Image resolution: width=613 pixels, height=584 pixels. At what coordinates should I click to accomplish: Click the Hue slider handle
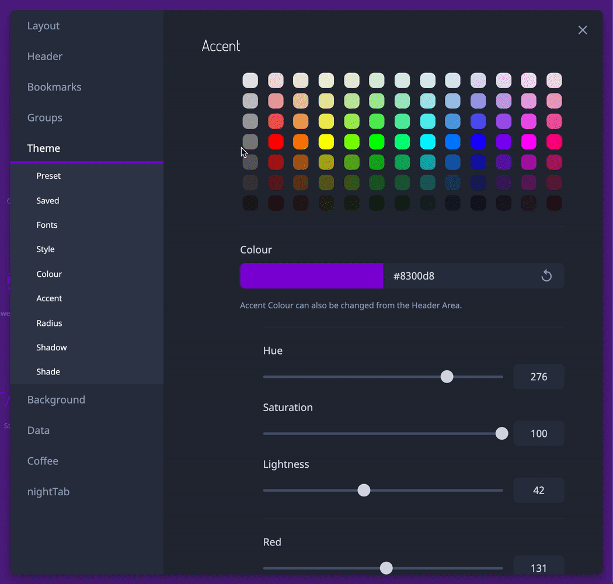coord(447,377)
